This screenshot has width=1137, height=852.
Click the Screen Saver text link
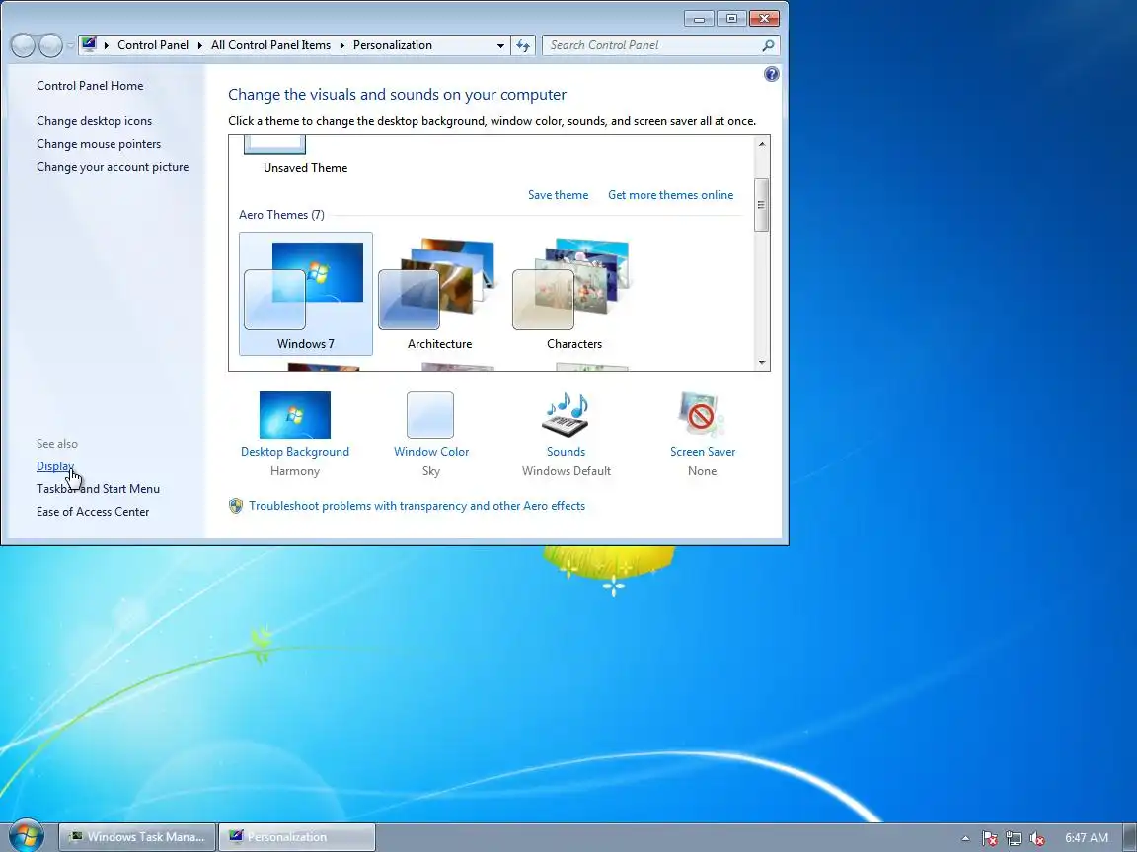(702, 452)
